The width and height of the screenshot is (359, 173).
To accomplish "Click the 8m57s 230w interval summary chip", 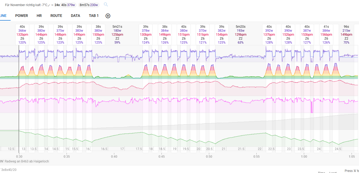I will (89, 5).
